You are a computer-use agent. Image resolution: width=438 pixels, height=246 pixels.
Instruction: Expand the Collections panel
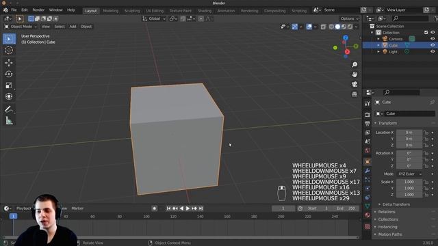[x=388, y=219]
